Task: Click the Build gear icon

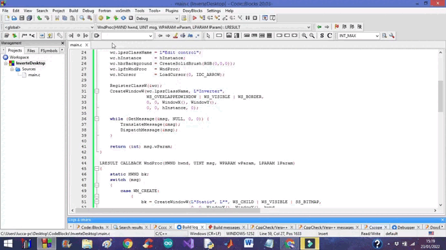Action: pyautogui.click(x=101, y=18)
